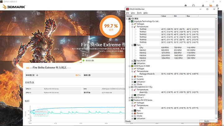The height and width of the screenshot is (126, 224).
Task: Click info icon beside frame rate stability
Action: point(37,75)
